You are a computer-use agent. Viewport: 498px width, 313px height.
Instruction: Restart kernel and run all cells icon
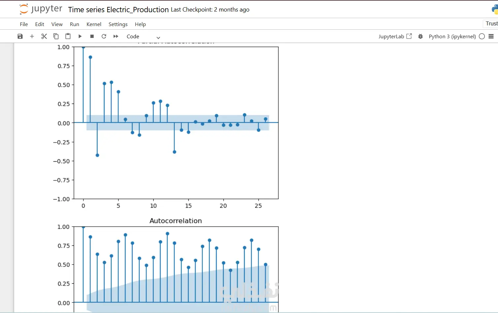click(116, 36)
